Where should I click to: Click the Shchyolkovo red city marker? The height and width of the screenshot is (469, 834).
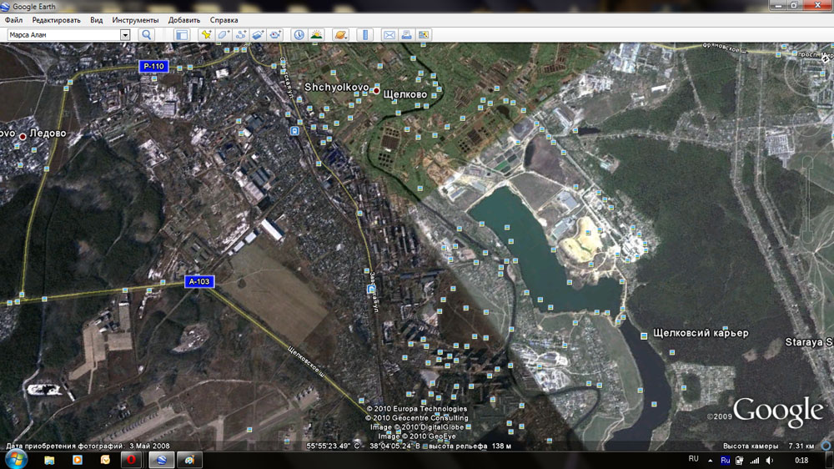377,91
